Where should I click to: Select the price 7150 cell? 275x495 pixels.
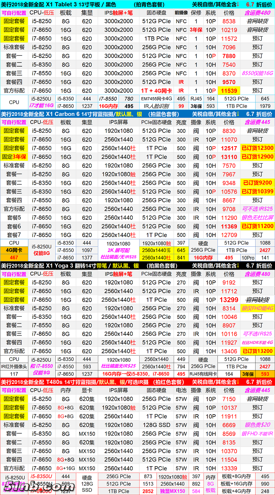click(x=229, y=399)
